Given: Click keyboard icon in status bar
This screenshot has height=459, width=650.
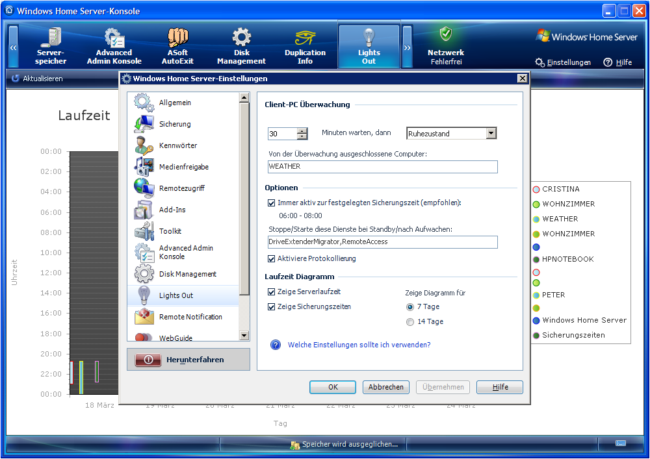Looking at the screenshot, I should tap(621, 443).
